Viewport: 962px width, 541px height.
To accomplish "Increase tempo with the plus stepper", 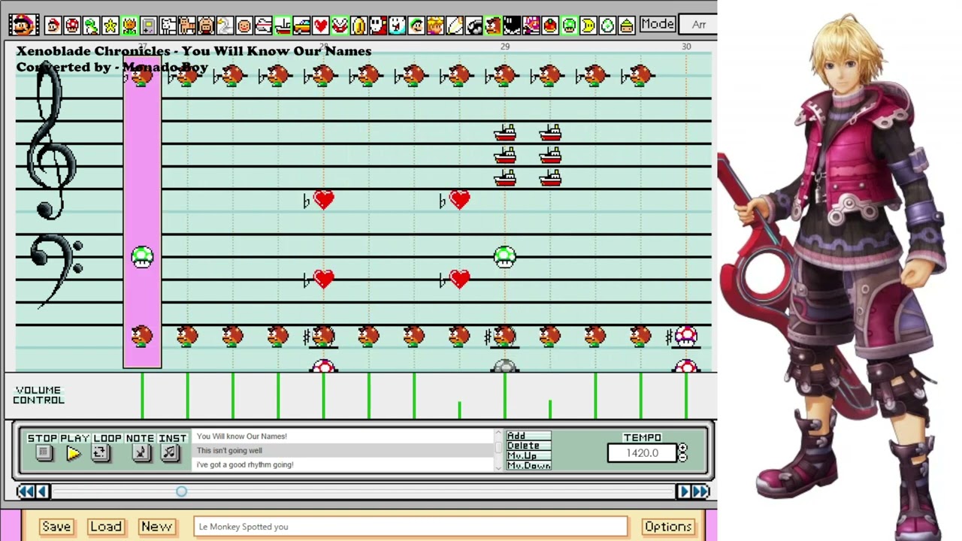I will [x=682, y=449].
